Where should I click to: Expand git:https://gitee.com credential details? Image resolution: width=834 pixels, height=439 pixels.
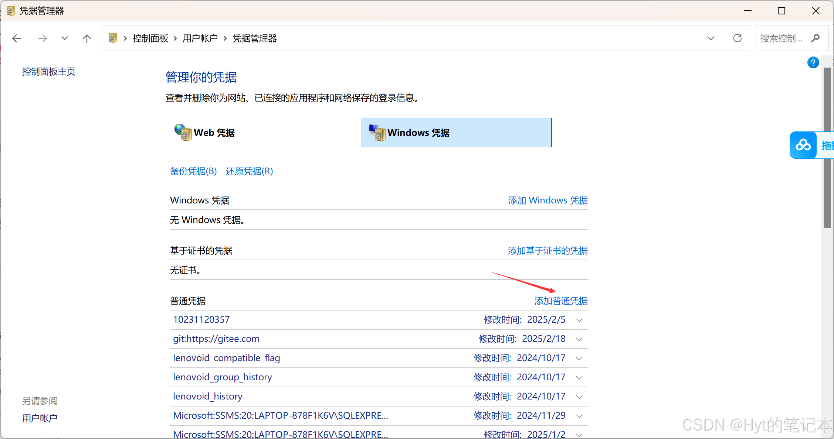(579, 339)
